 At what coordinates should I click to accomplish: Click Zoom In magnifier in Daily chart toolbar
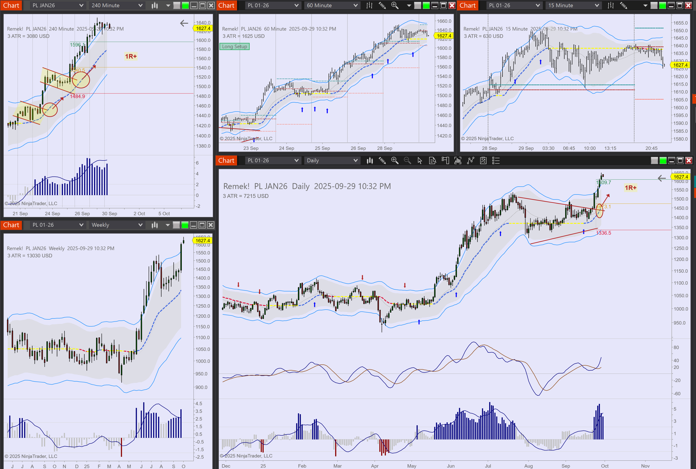(x=394, y=161)
